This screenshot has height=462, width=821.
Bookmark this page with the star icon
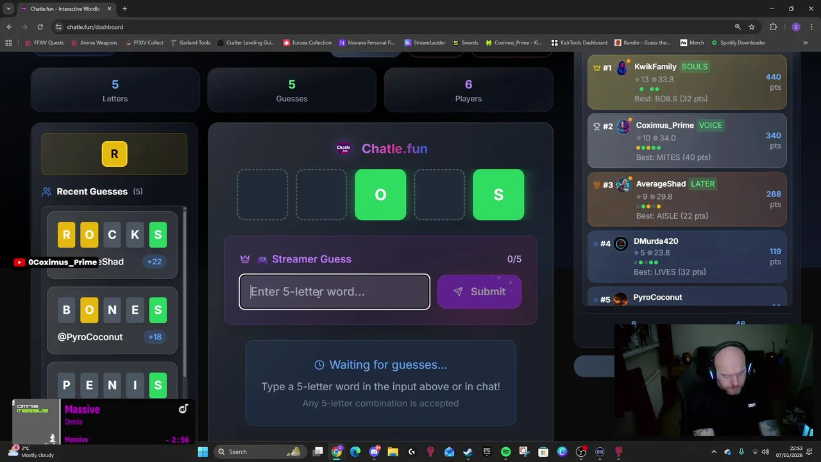pos(752,27)
